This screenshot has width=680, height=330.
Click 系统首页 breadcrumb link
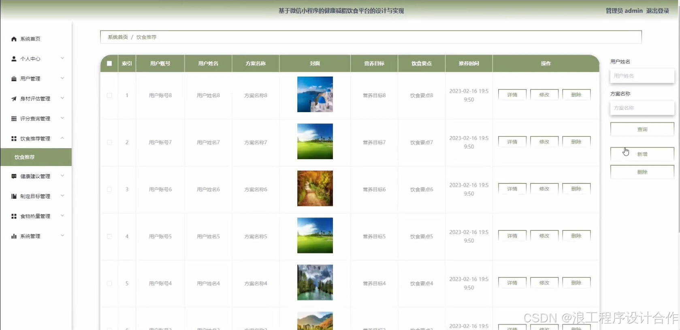(118, 37)
